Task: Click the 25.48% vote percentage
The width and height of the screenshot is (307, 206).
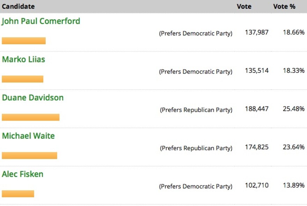Action: pos(293,109)
